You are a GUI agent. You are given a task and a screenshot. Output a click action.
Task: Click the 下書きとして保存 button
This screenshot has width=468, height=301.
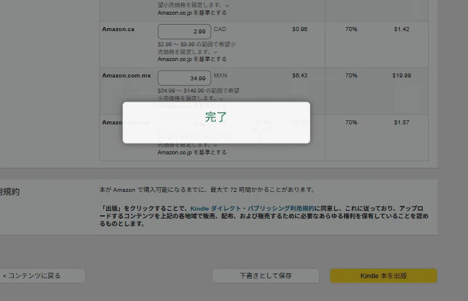pyautogui.click(x=266, y=276)
